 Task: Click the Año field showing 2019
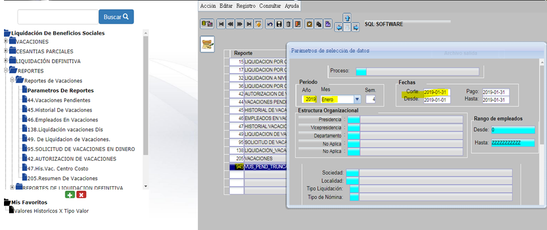click(x=310, y=99)
